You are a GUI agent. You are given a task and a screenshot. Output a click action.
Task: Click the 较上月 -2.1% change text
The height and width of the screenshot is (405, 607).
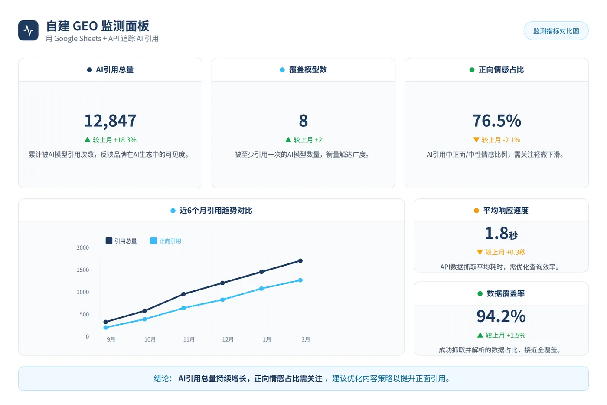(x=501, y=140)
